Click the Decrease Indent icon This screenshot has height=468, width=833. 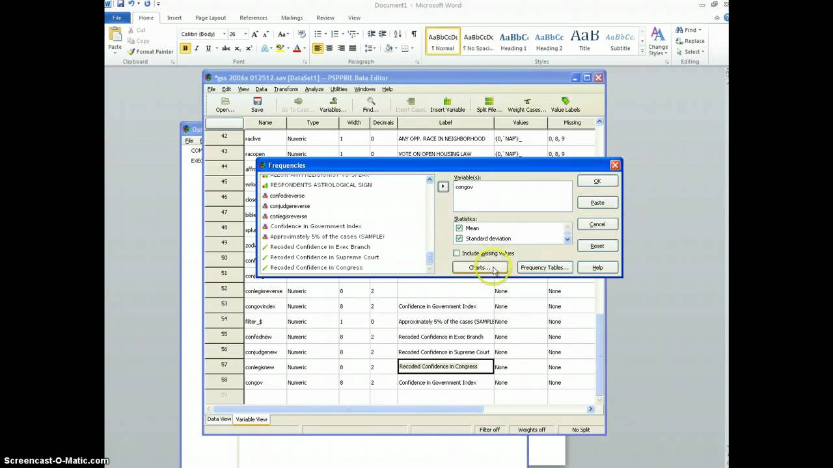tap(371, 34)
